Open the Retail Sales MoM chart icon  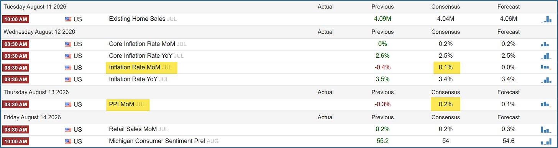(547, 129)
